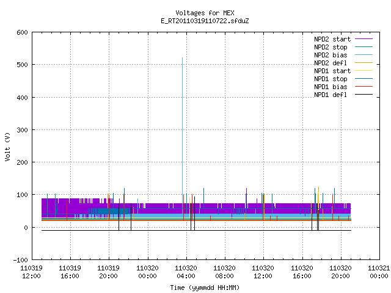Click the NPD1 start yellow legend line
The width and height of the screenshot is (391, 293).
point(364,71)
